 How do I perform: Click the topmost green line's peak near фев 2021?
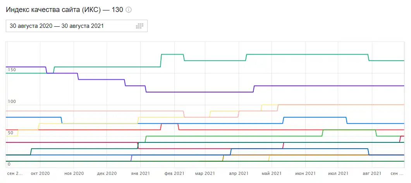172,54
